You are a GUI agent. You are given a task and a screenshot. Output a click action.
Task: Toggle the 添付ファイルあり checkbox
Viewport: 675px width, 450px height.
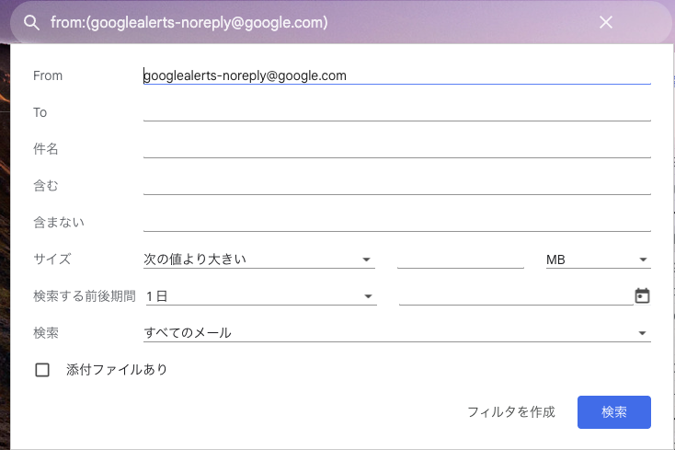pos(41,370)
